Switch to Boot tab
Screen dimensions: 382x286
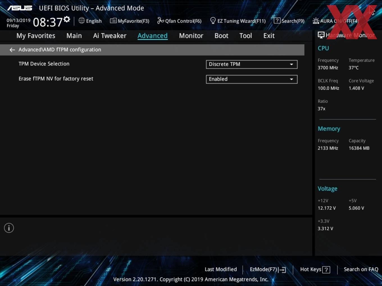221,36
